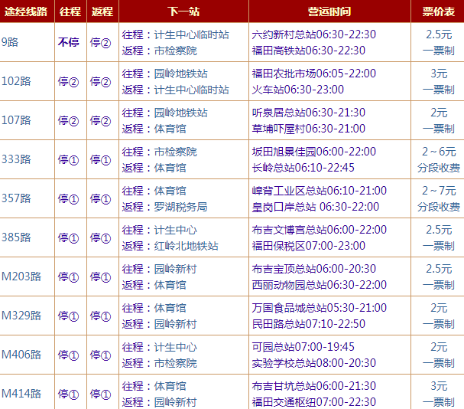Click 草埔吓屋村06:30-21:00
This screenshot has width=464, height=409.
(309, 129)
